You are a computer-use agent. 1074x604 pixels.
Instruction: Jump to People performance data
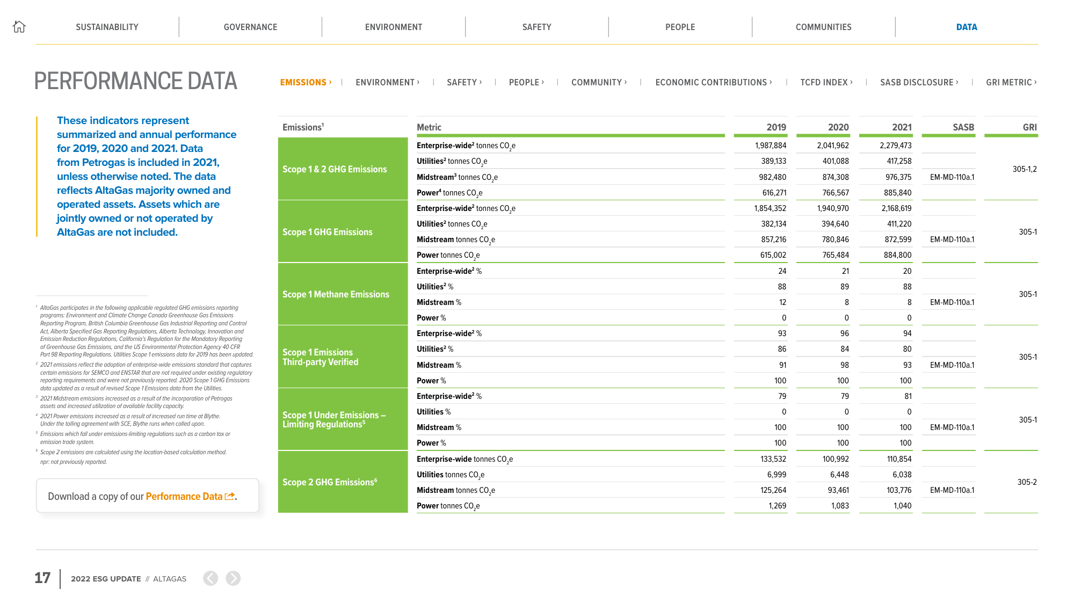click(x=526, y=82)
